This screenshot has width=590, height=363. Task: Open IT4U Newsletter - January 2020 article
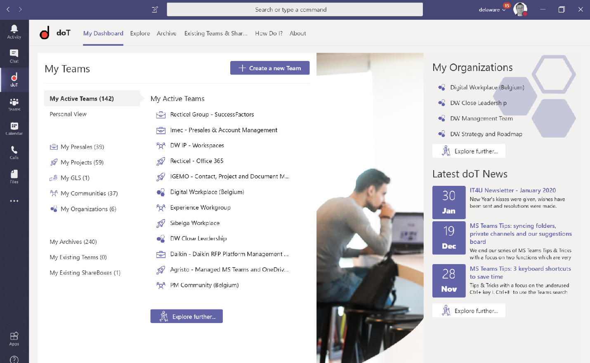(512, 190)
